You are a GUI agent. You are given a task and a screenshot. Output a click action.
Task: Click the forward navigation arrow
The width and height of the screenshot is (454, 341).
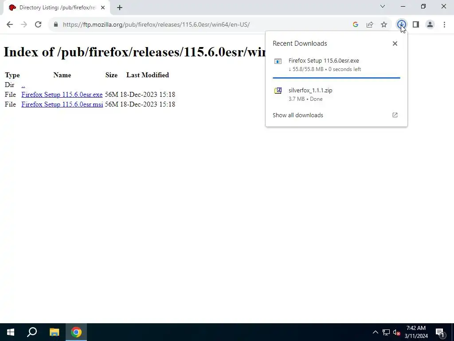pyautogui.click(x=24, y=25)
